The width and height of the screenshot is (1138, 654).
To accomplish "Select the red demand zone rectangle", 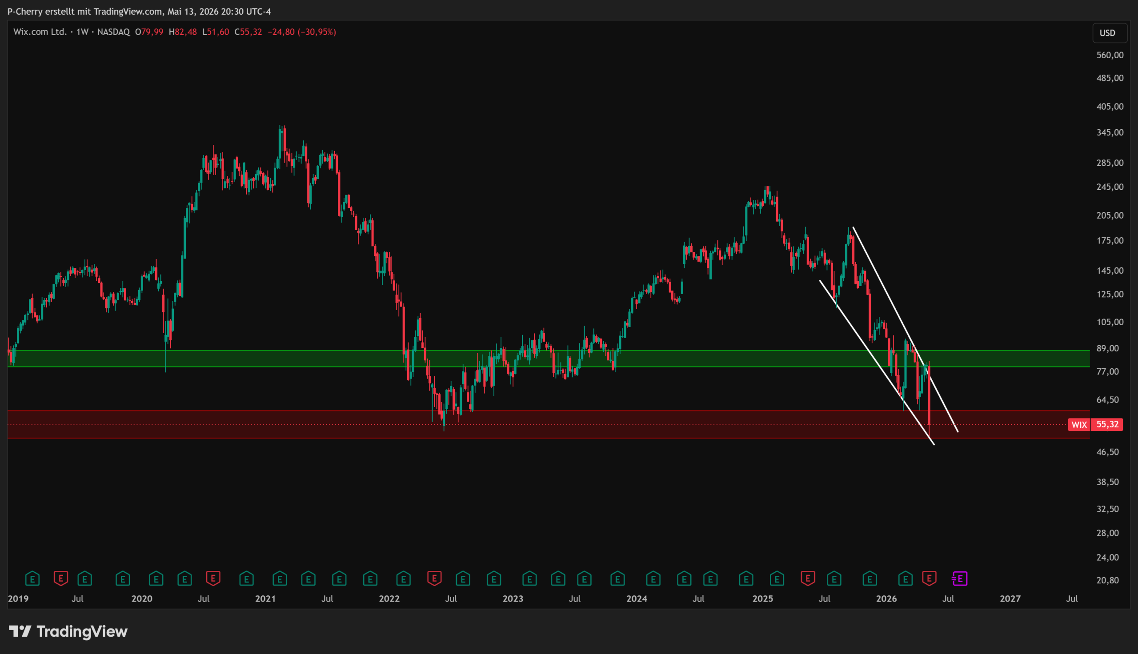I will tap(548, 424).
